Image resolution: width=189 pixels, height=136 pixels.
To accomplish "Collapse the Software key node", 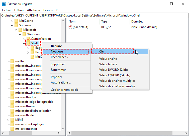I will [12, 25].
